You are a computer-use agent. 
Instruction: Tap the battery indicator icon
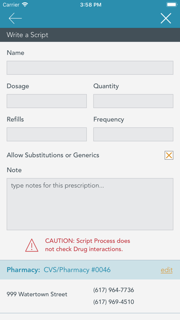pyautogui.click(x=172, y=5)
